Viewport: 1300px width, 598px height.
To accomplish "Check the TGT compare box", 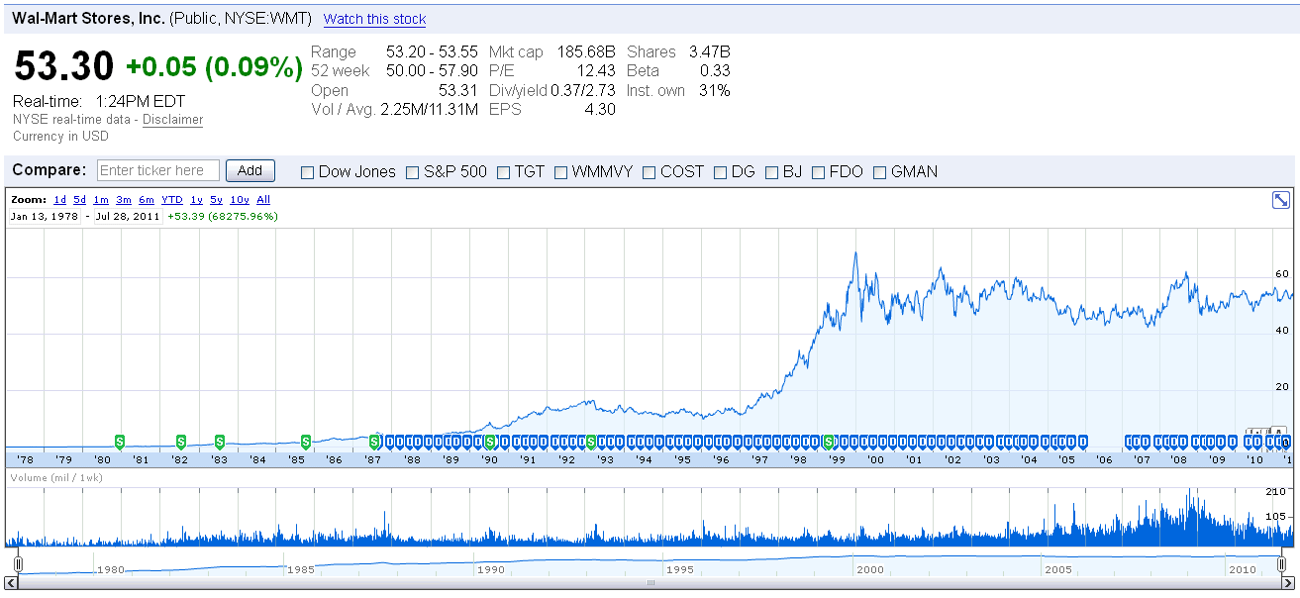I will [503, 172].
